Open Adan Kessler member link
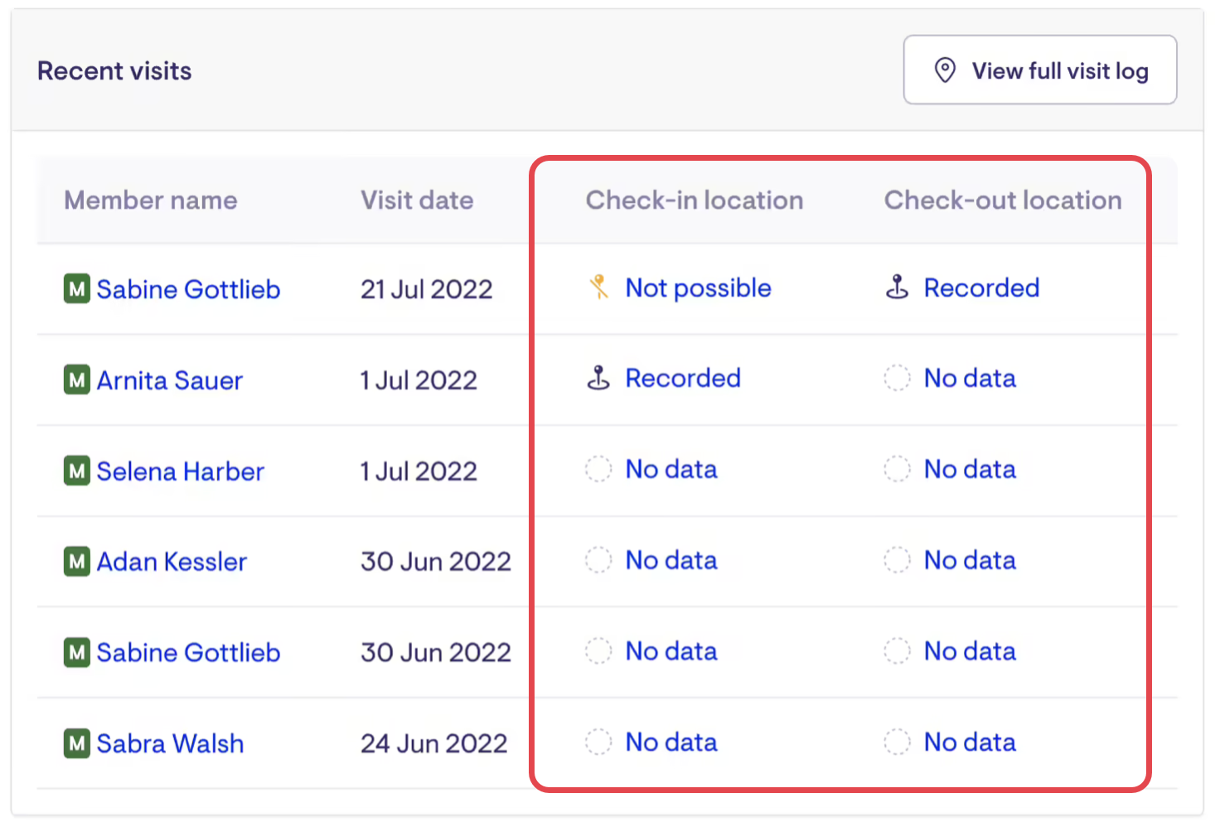The height and width of the screenshot is (827, 1215). [x=172, y=562]
